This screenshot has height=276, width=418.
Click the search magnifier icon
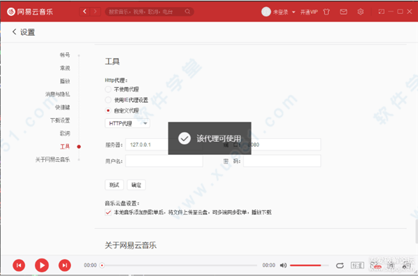(187, 11)
